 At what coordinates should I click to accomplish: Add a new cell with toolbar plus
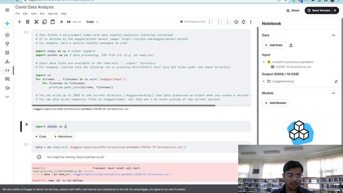(19, 22)
